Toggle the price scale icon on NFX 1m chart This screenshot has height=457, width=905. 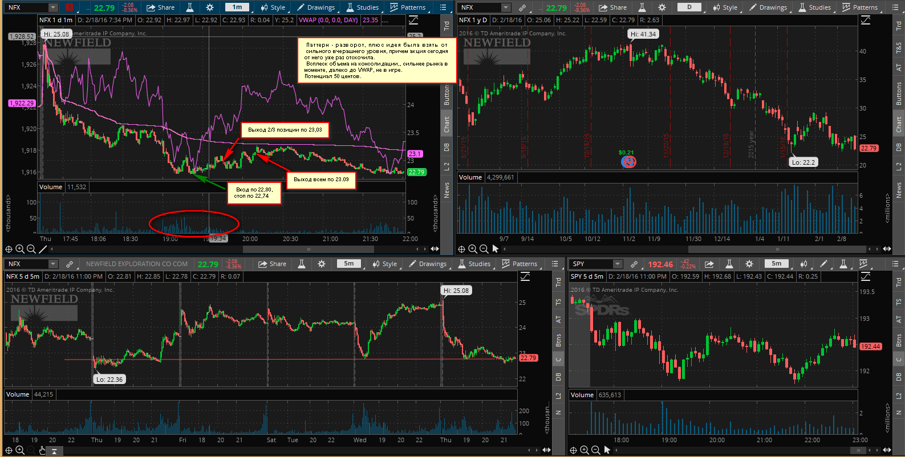pos(413,20)
